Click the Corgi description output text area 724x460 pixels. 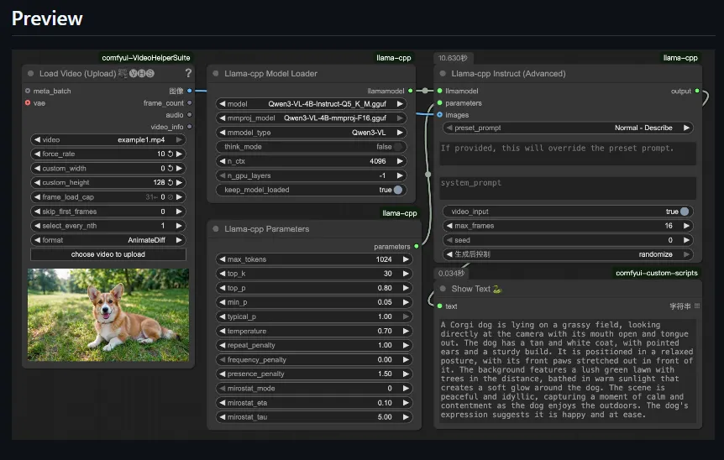(x=568, y=370)
